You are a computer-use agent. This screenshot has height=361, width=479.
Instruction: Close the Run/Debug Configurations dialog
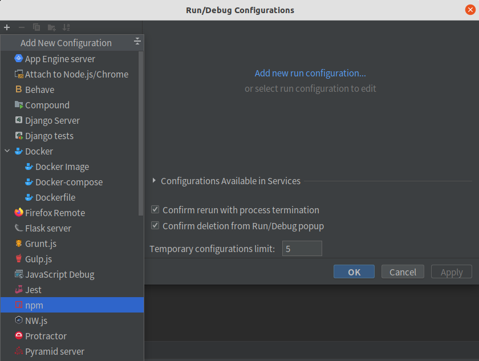point(470,10)
